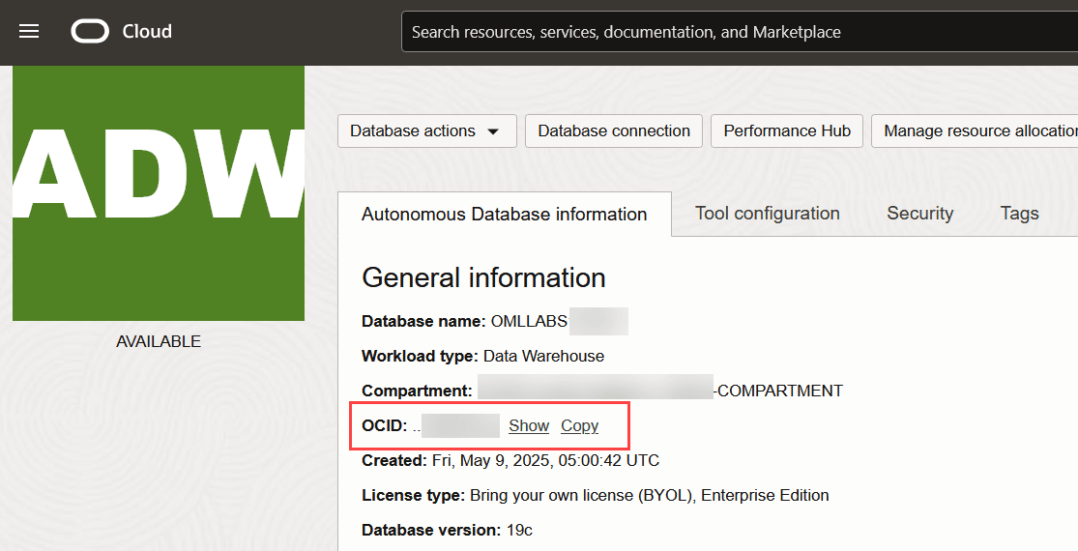Open the hamburger navigation menu
This screenshot has width=1078, height=551.
pos(29,32)
